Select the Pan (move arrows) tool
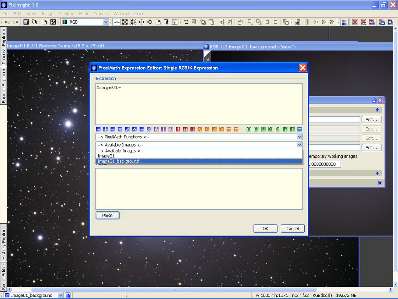This screenshot has height=299, width=398. 150,22
